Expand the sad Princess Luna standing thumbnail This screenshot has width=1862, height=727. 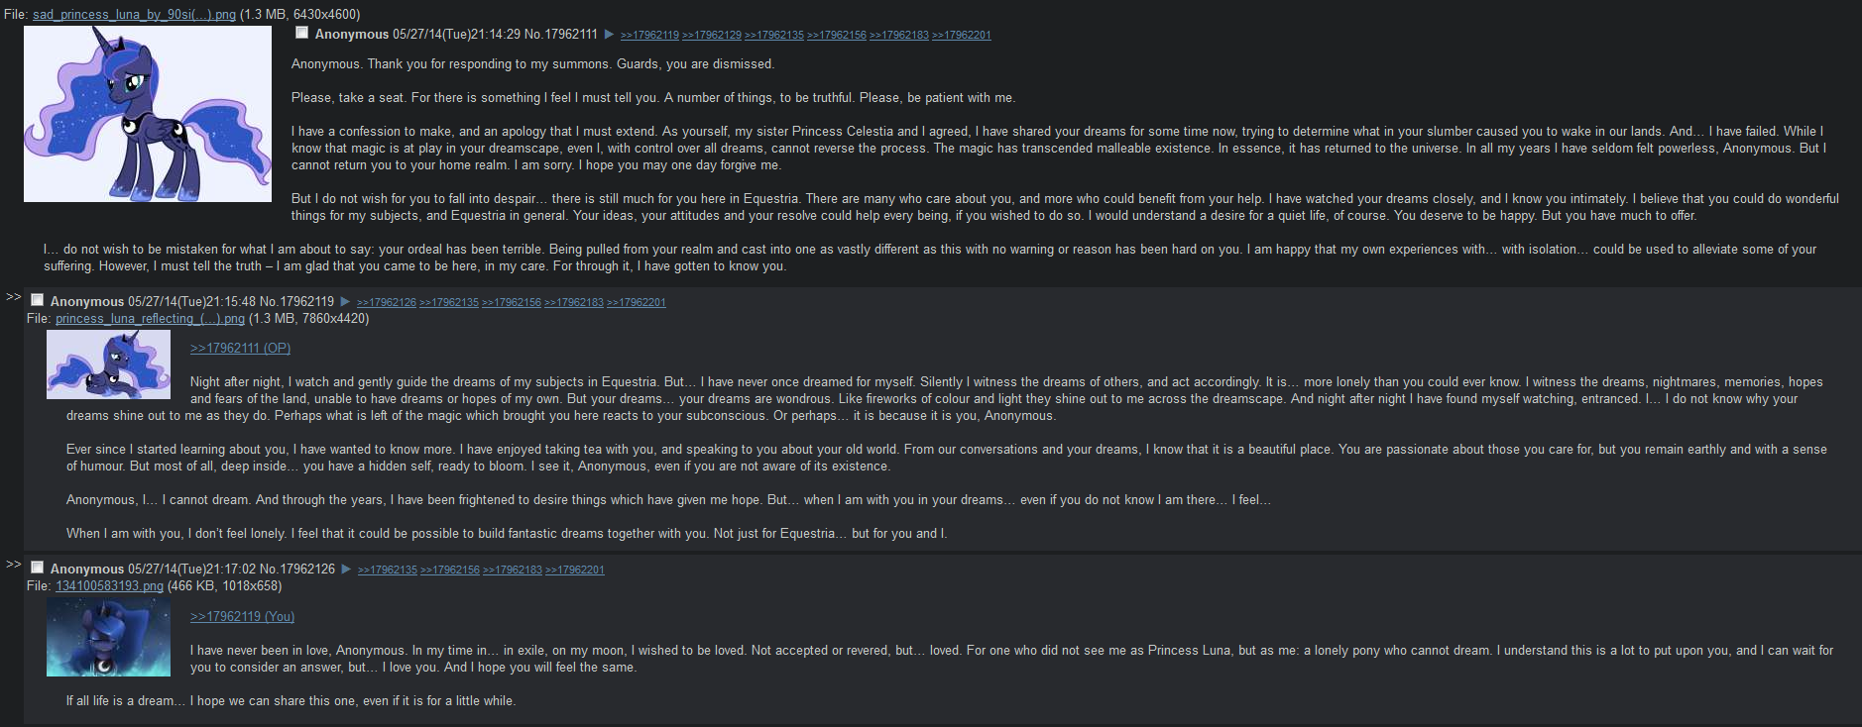[148, 114]
